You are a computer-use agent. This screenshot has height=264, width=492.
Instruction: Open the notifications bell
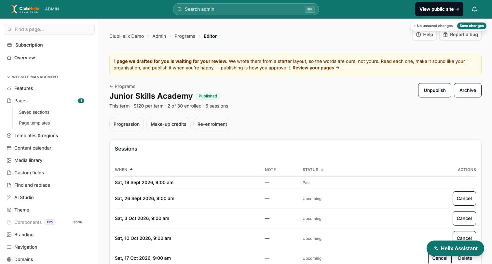click(474, 9)
